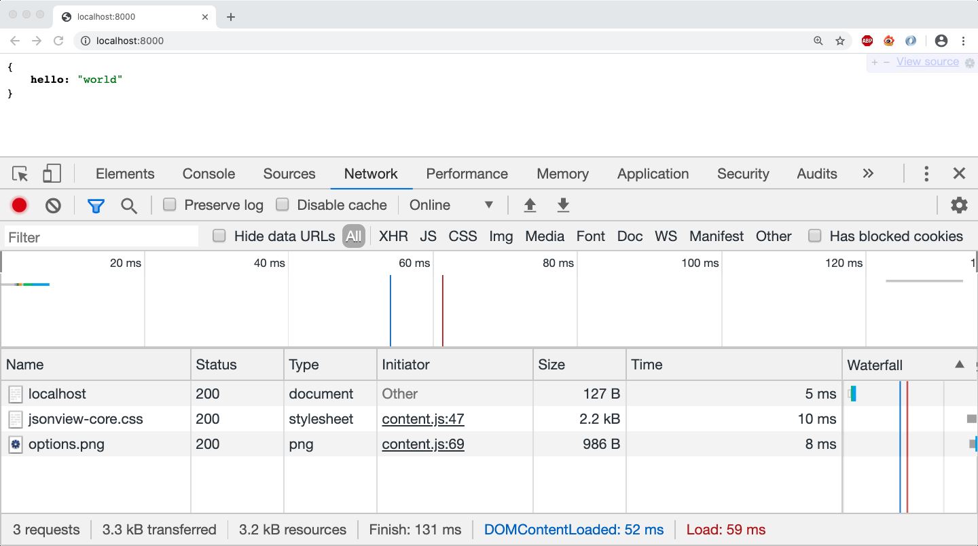Clear the network log

click(53, 205)
